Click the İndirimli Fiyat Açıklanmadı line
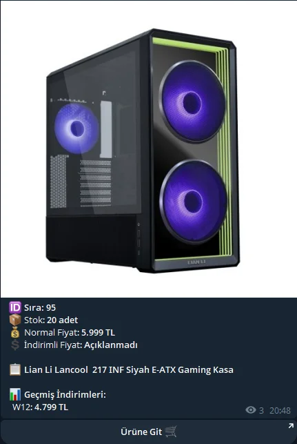This screenshot has width=297, height=444. (81, 345)
